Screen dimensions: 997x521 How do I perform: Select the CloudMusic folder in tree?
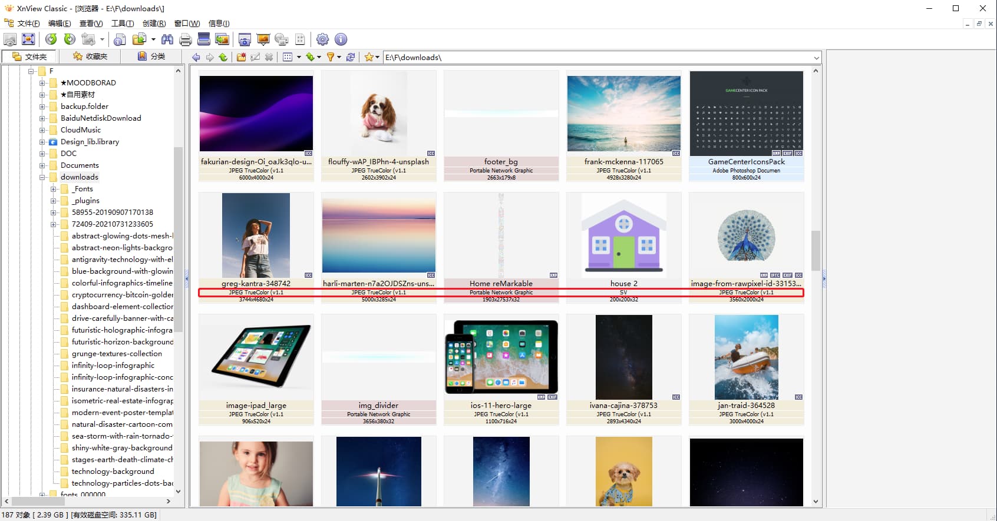81,130
